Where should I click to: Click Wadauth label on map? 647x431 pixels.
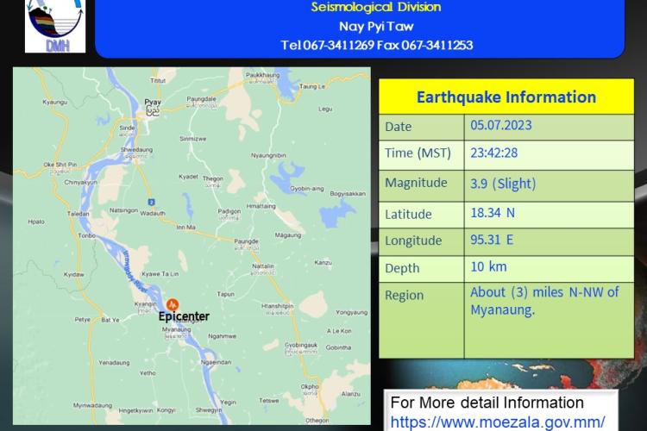click(x=153, y=213)
